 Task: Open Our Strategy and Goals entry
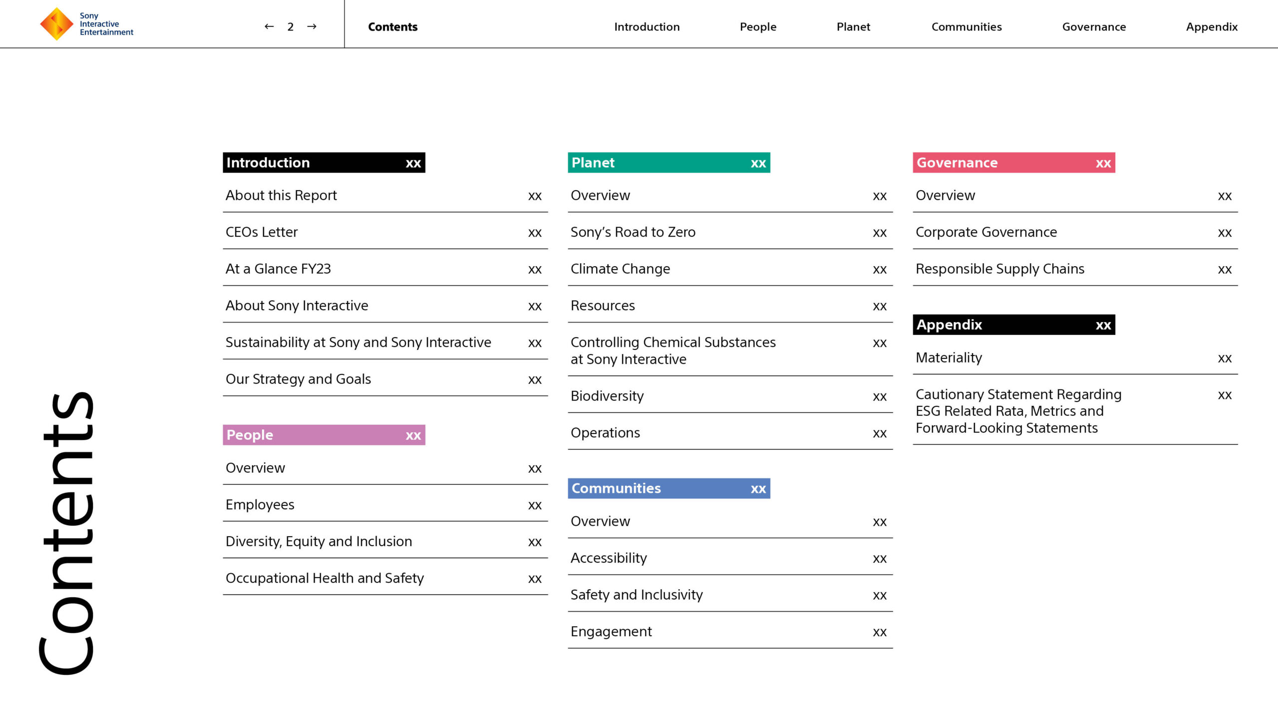pos(385,379)
